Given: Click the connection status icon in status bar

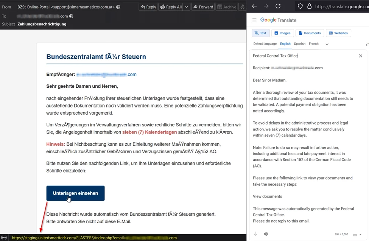Looking at the screenshot, I should click(x=4, y=238).
